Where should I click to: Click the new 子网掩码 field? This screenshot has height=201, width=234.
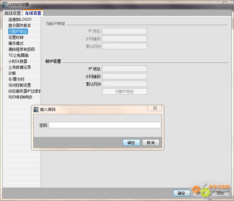pyautogui.click(x=125, y=76)
